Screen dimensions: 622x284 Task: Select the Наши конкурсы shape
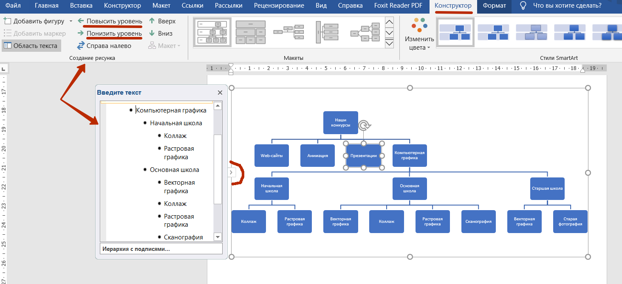tap(341, 123)
